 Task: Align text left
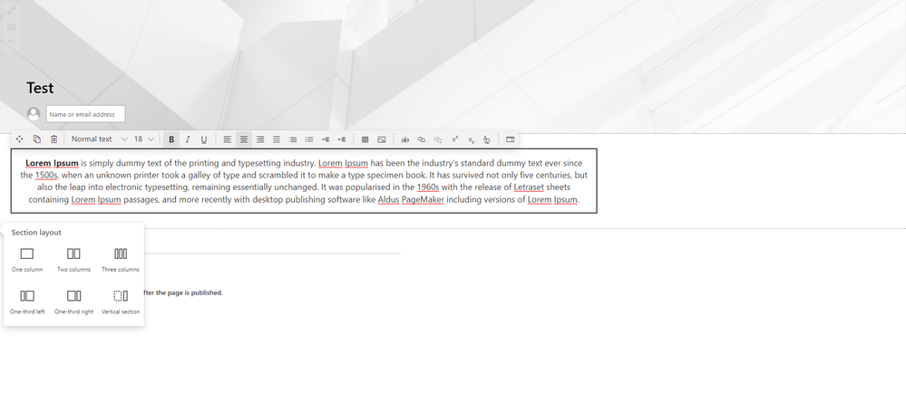click(228, 139)
